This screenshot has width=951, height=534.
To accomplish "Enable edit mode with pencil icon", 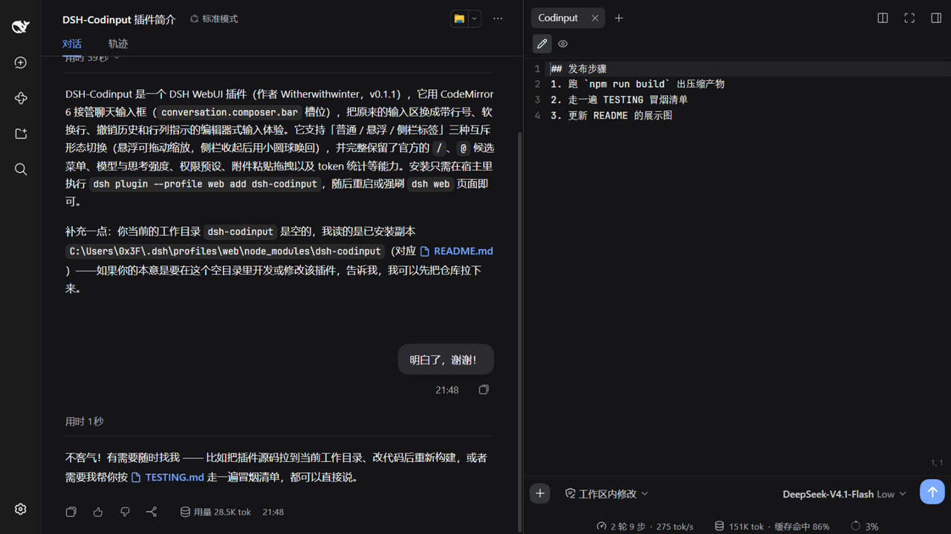I will tap(542, 44).
